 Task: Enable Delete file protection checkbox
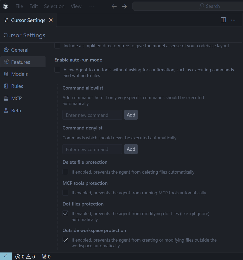(x=66, y=172)
